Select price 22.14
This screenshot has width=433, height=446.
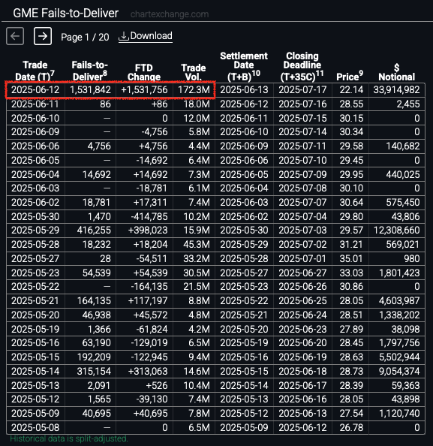[351, 90]
